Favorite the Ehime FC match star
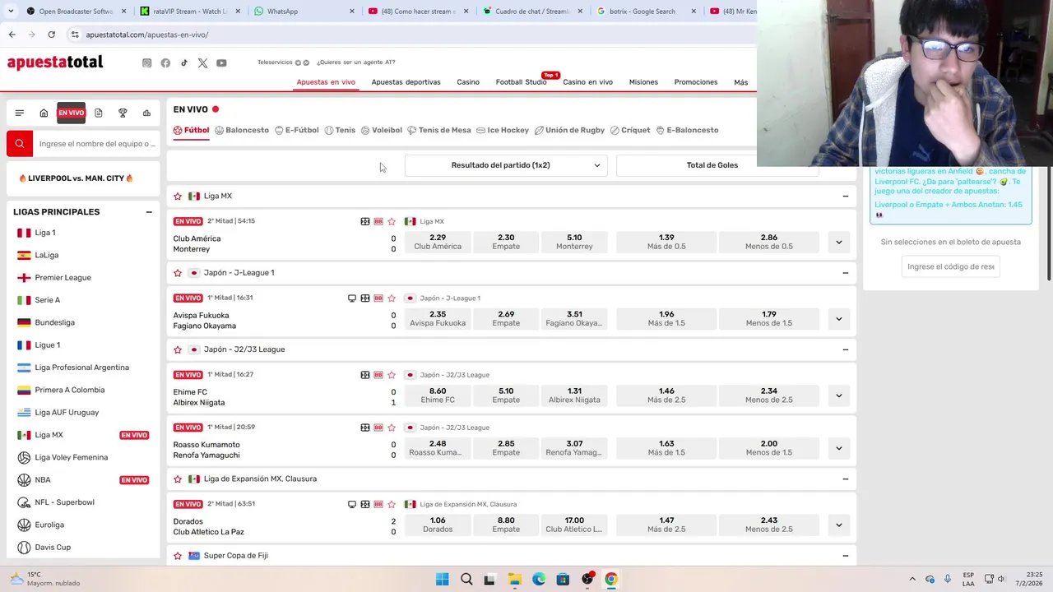The height and width of the screenshot is (592, 1053). (392, 375)
